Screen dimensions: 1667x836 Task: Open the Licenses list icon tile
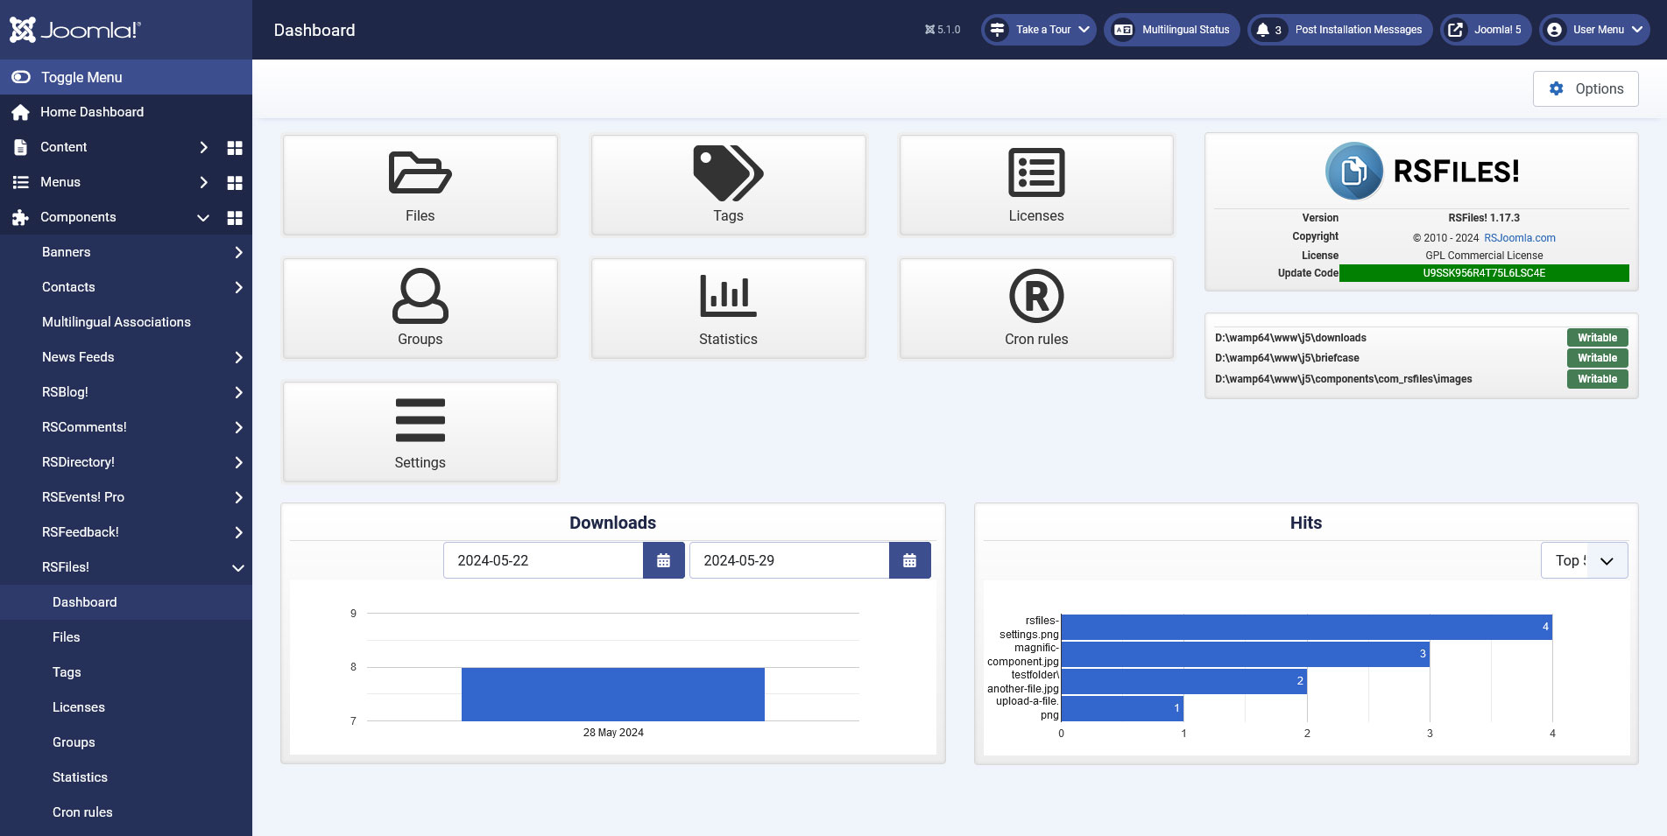[1036, 185]
